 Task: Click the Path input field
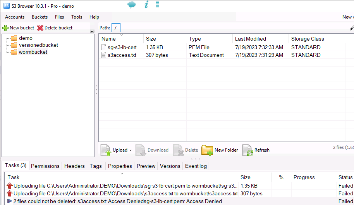pos(116,28)
